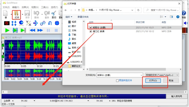
Task: Open the 支持的文件 type filter dropdown
Action: coord(162,75)
